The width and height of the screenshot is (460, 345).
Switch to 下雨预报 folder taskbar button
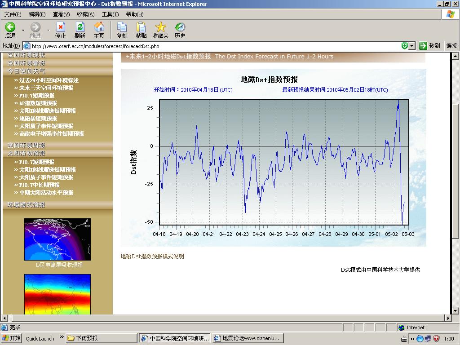[x=101, y=338]
